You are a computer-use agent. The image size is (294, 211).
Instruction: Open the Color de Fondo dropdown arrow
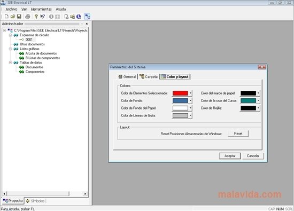(x=190, y=100)
